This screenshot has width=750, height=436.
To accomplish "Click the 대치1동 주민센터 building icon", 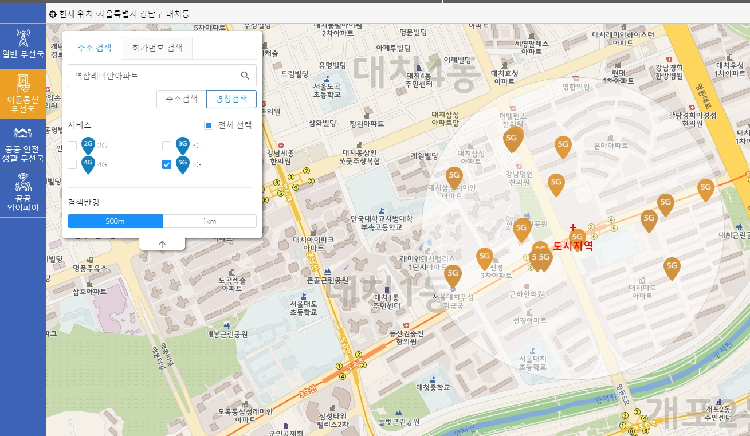I will (x=386, y=290).
